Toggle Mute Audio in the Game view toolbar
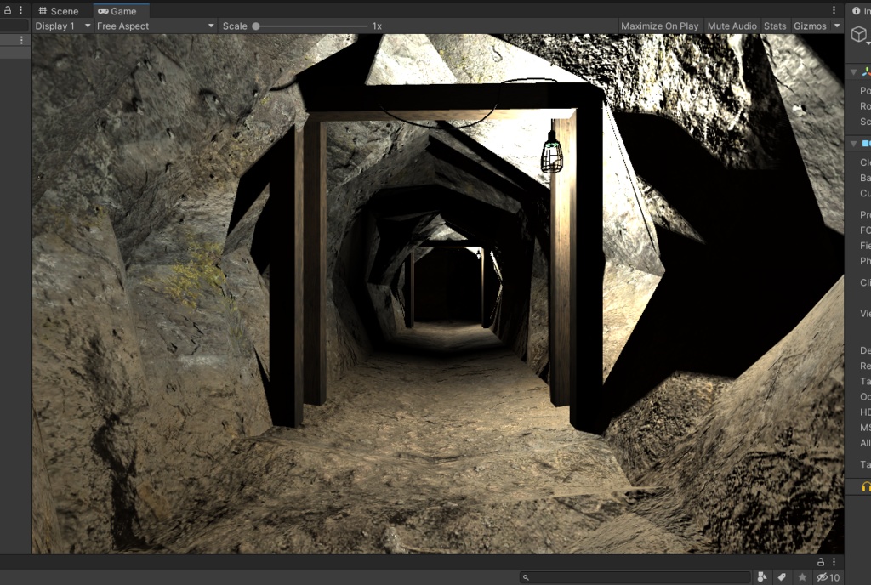This screenshot has height=585, width=871. pos(732,26)
